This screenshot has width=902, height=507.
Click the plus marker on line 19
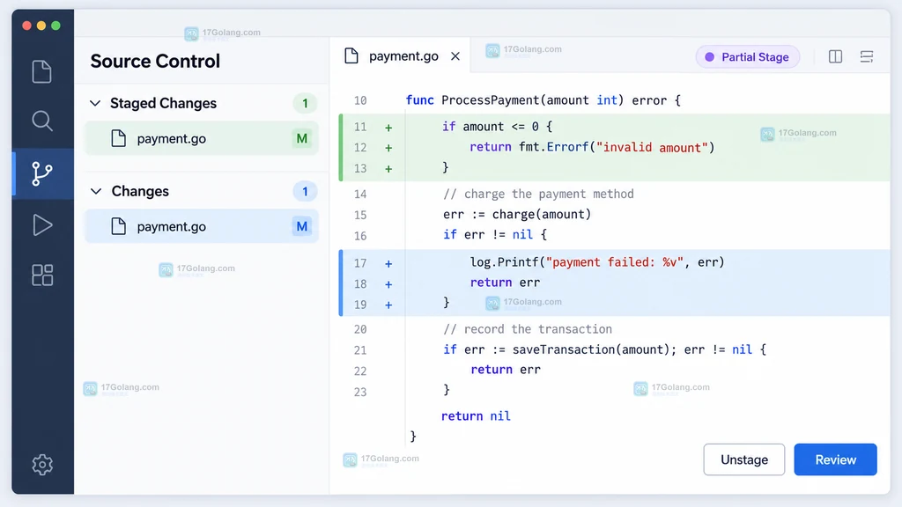tap(388, 305)
